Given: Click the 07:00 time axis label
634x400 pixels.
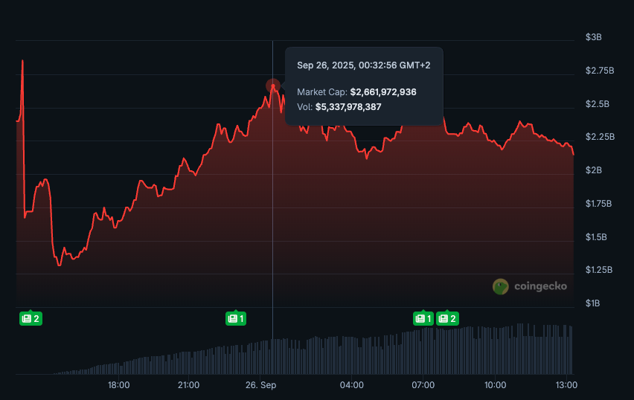Looking at the screenshot, I should tap(423, 385).
